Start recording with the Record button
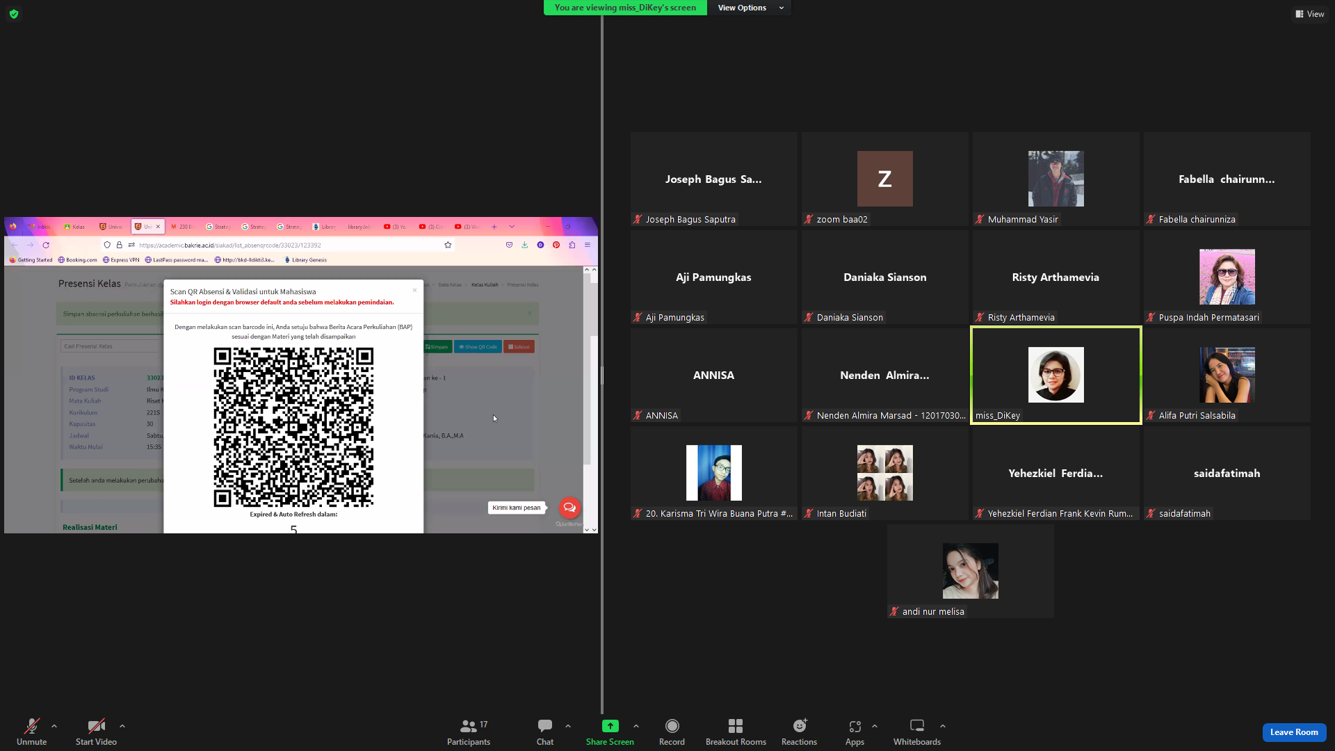The image size is (1335, 751). pyautogui.click(x=672, y=732)
